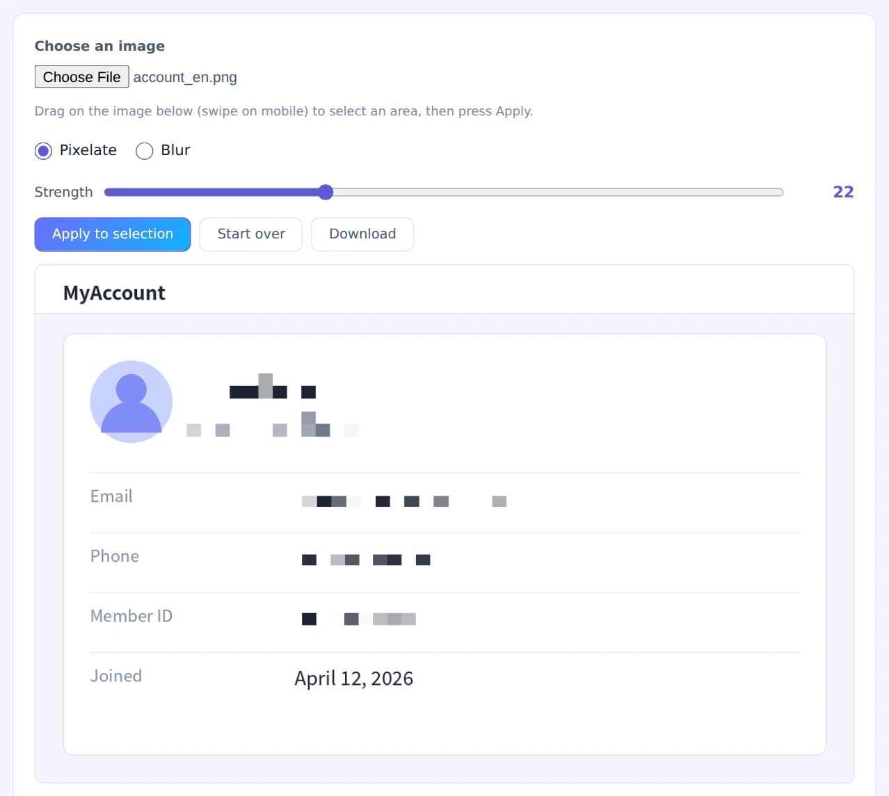Viewport: 889px width, 796px height.
Task: Click the Phone label
Action: pos(115,556)
